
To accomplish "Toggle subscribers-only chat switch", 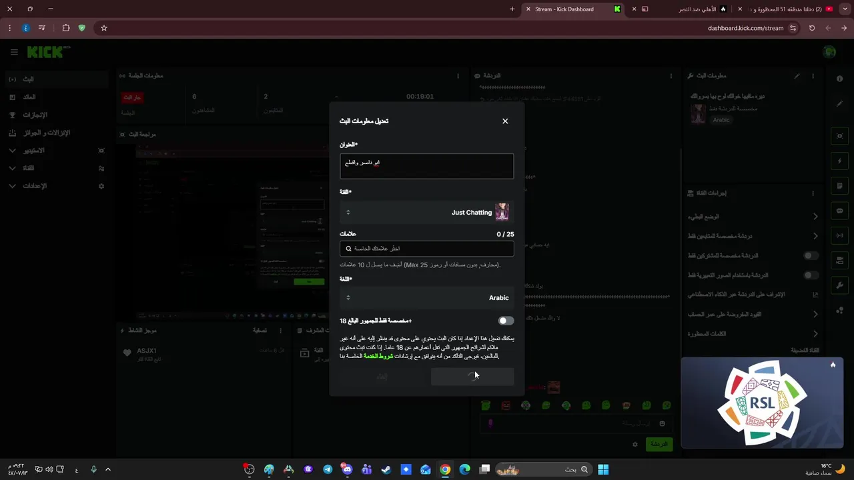I will point(811,255).
